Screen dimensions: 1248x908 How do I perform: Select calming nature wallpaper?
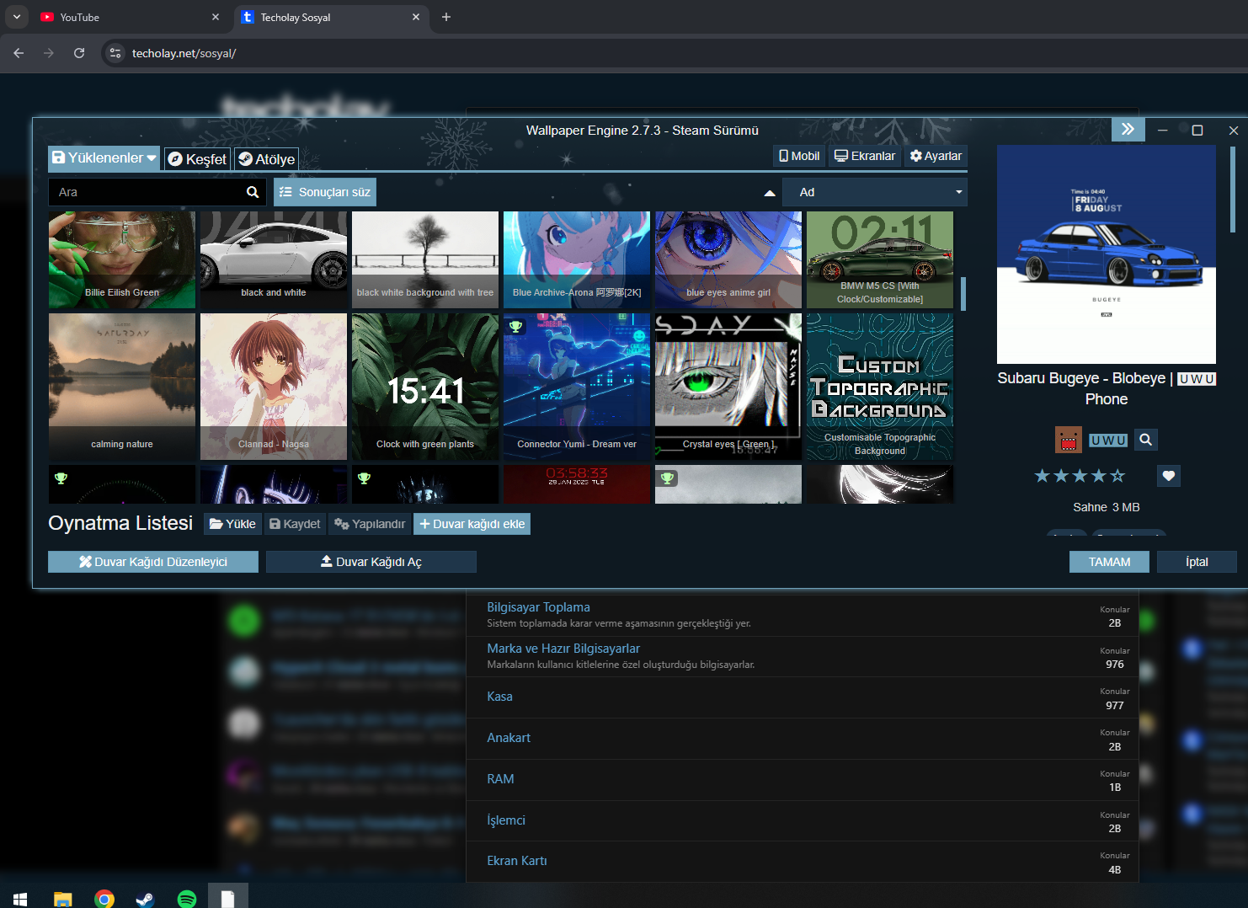click(x=122, y=387)
